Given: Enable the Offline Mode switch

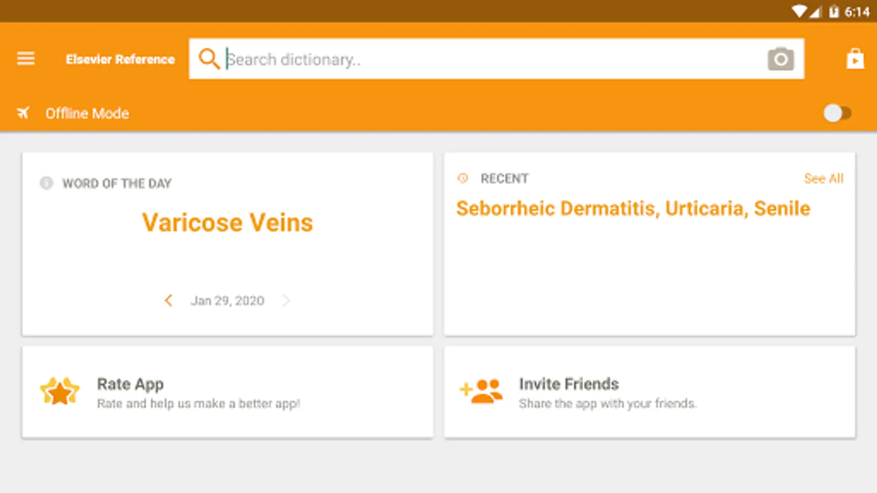Looking at the screenshot, I should [837, 113].
